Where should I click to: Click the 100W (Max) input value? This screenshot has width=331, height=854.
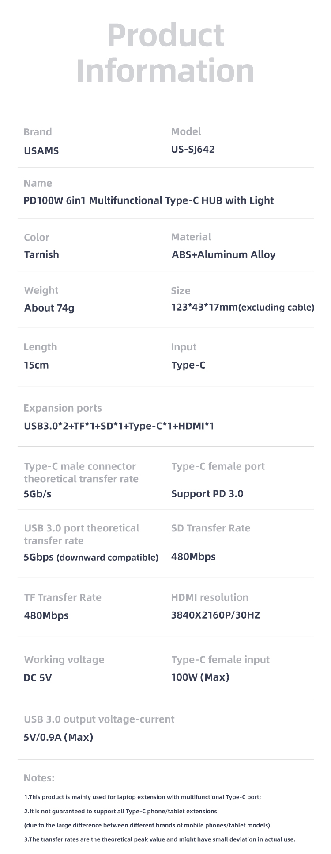click(200, 677)
